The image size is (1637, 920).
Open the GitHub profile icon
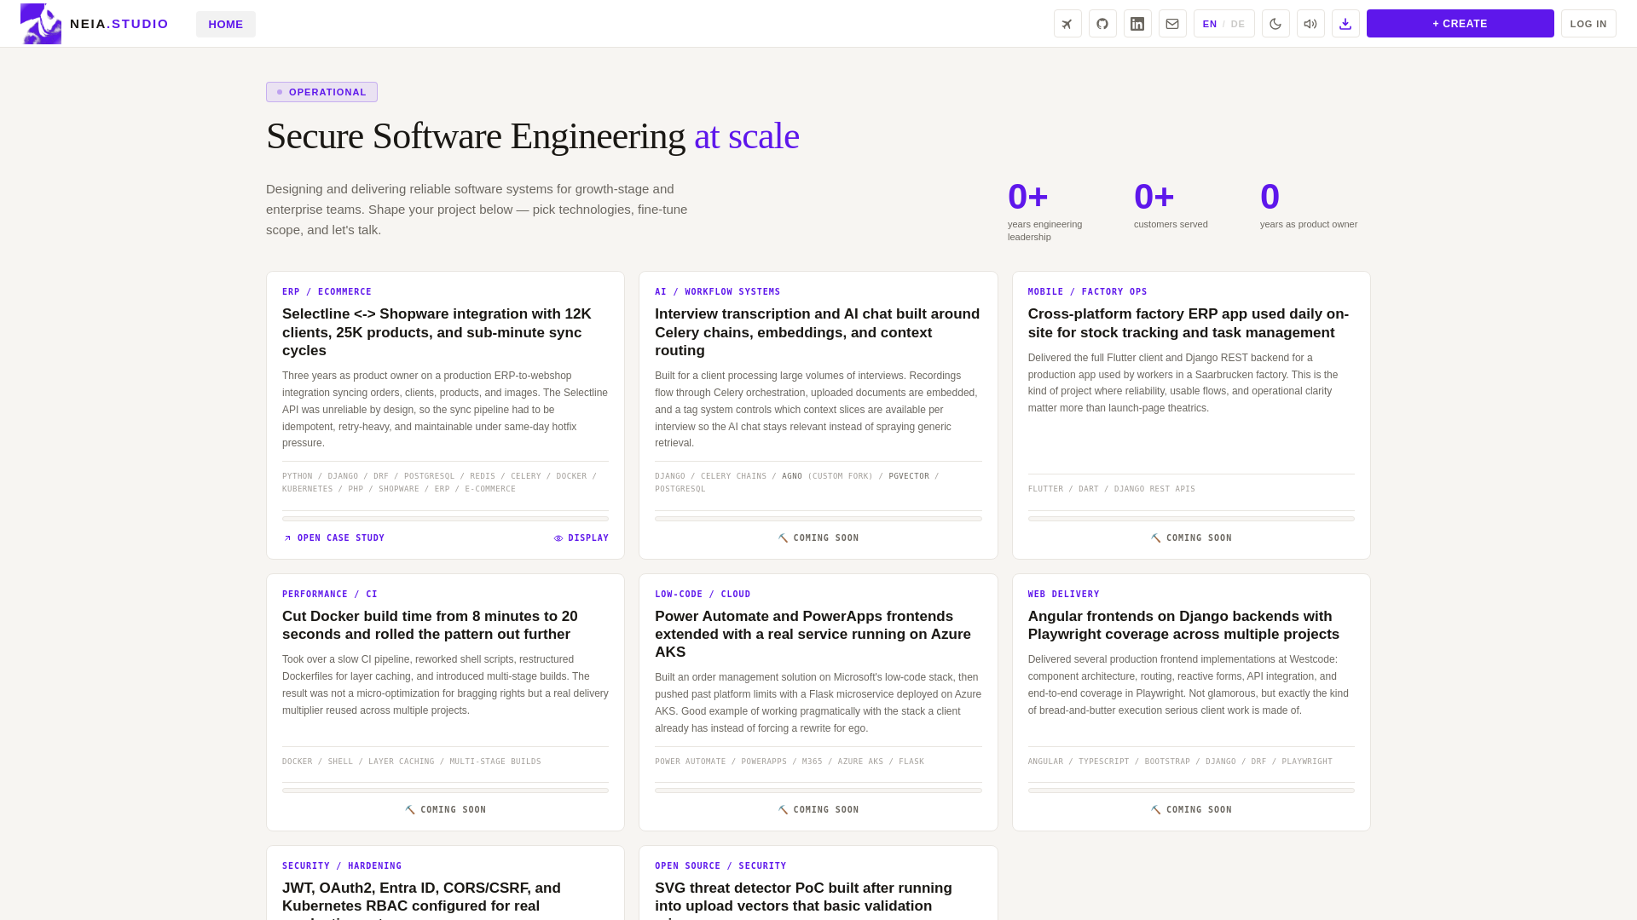click(x=1102, y=24)
